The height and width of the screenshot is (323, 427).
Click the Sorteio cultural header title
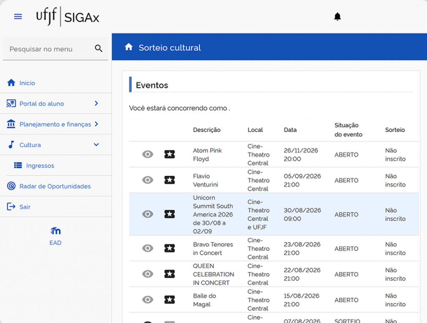[170, 48]
